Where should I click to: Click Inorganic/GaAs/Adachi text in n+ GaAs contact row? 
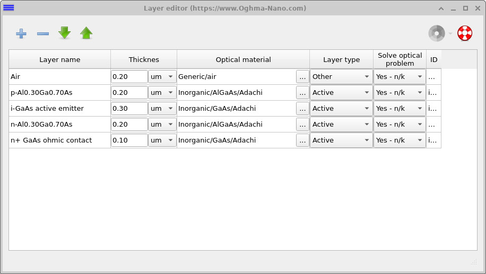(x=217, y=140)
